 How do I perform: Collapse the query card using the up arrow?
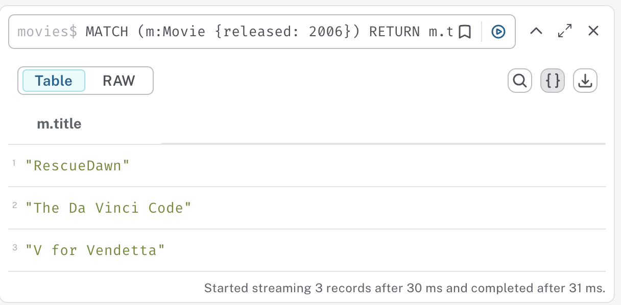pyautogui.click(x=536, y=31)
